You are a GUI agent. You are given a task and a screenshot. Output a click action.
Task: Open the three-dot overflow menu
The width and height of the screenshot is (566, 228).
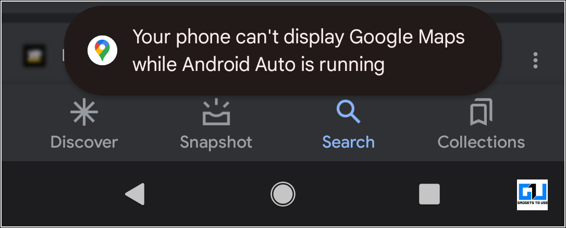coord(535,61)
